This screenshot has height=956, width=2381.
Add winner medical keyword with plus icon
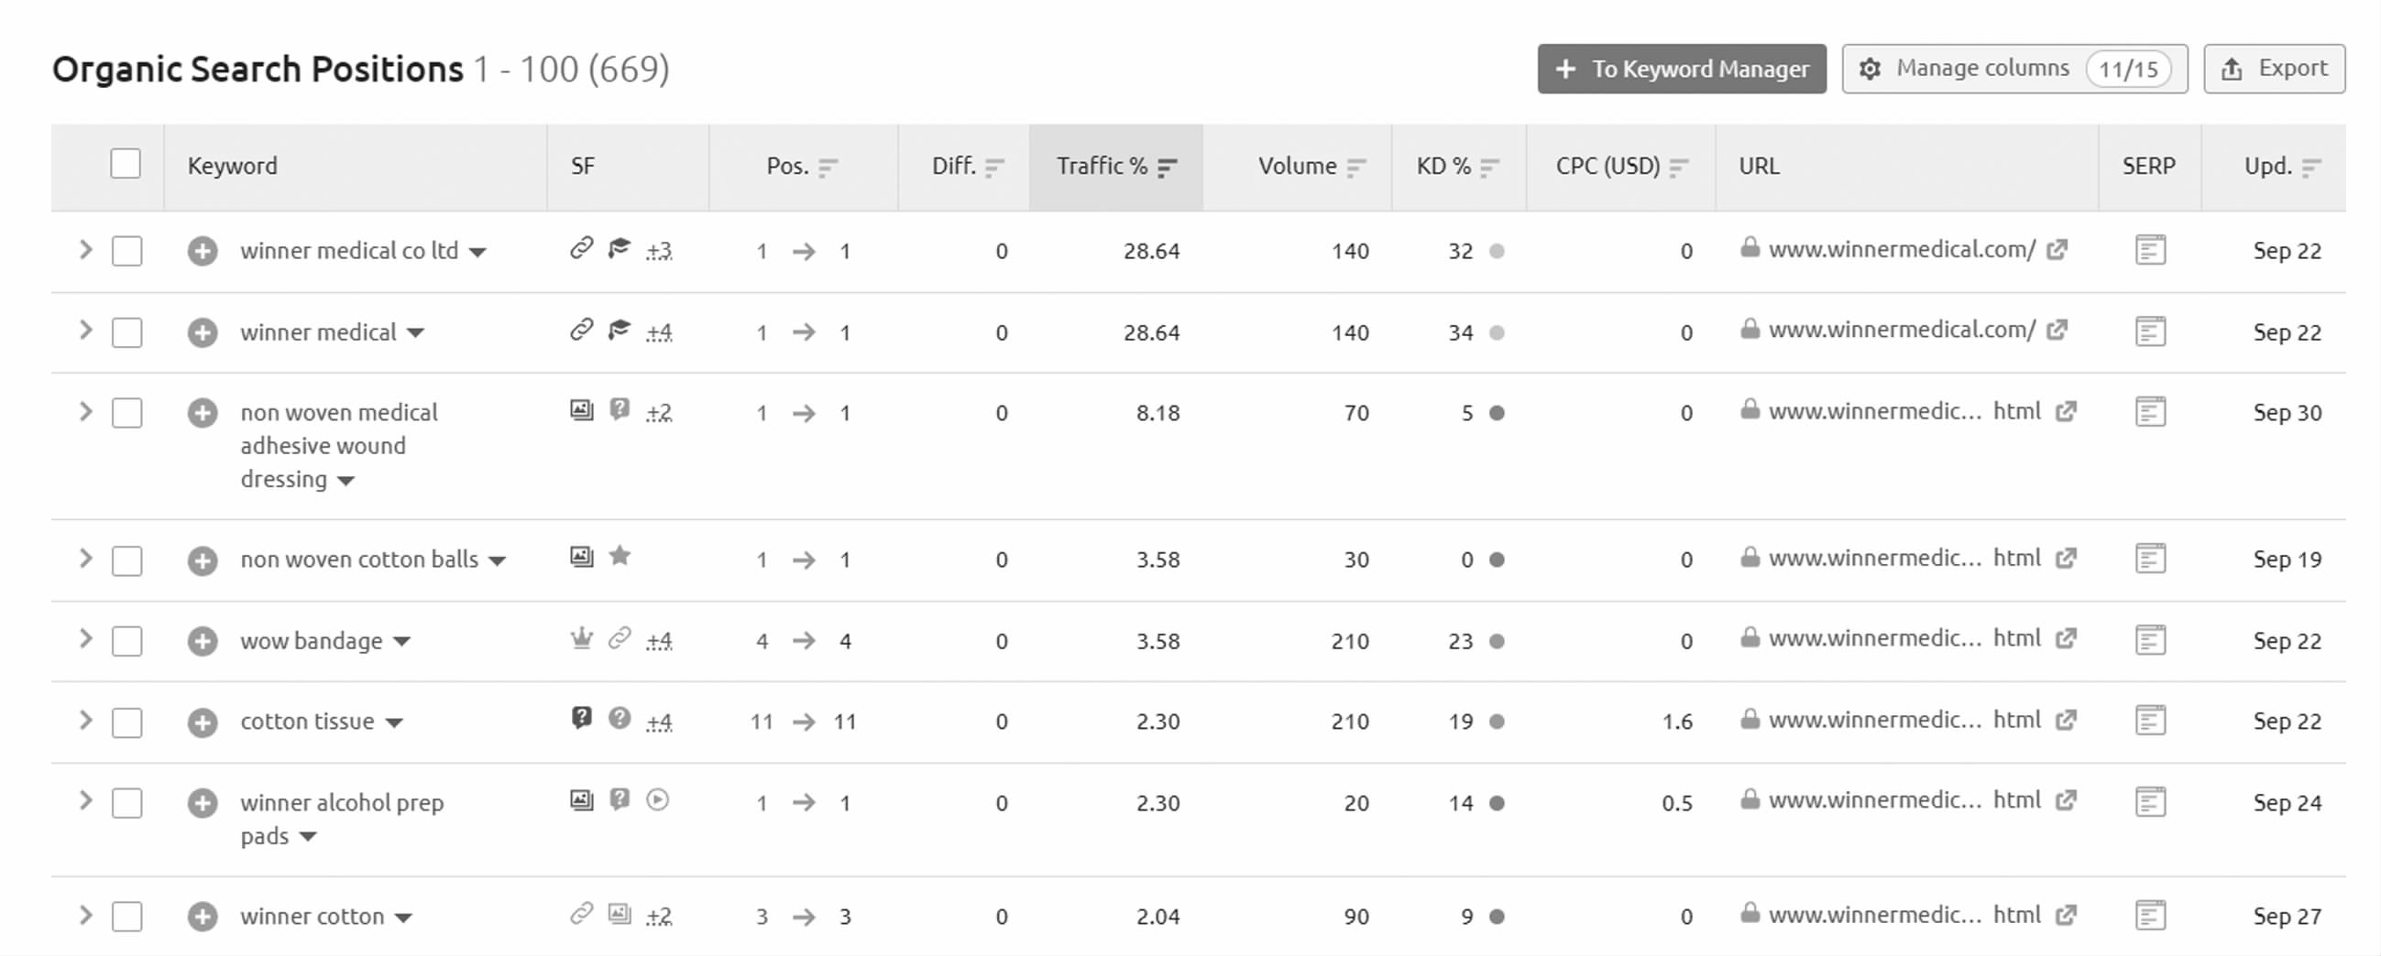coord(203,332)
